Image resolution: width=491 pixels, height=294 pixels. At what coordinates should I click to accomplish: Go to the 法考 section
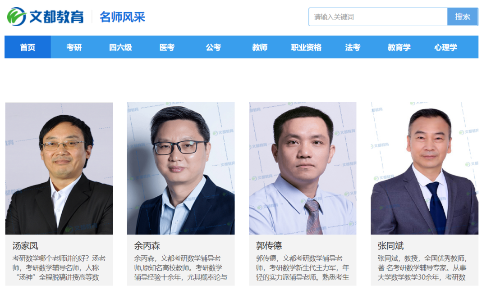coord(353,47)
